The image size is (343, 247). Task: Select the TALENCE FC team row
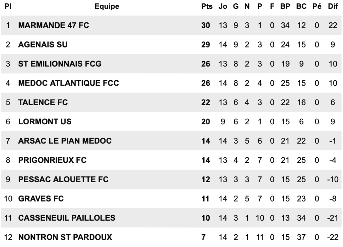43,103
